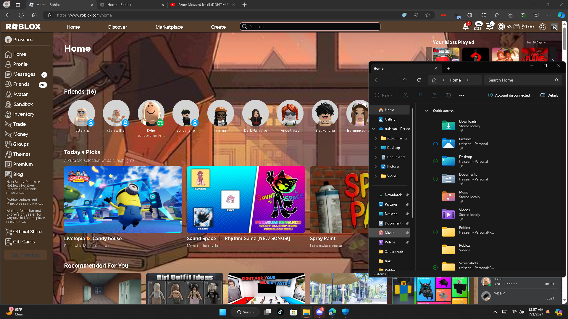
Task: Add page to browser favorites star
Action: [x=428, y=15]
